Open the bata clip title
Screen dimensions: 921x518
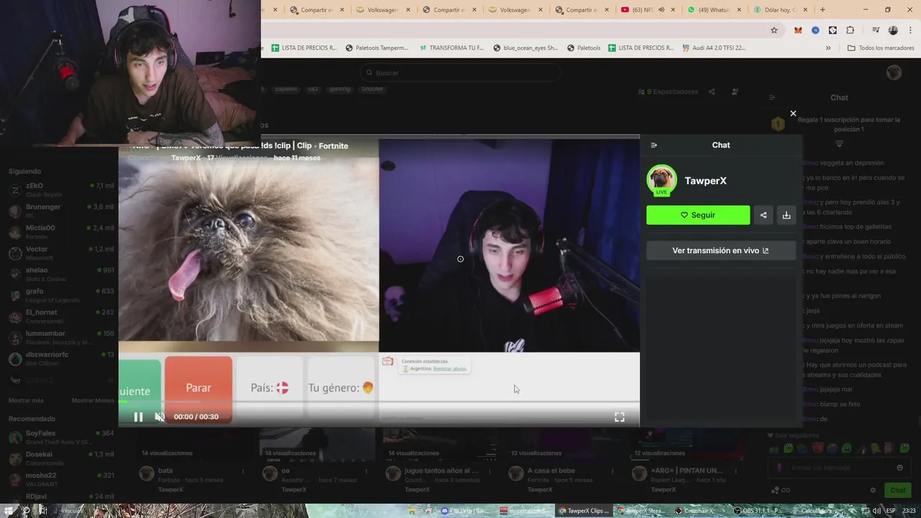(x=165, y=471)
